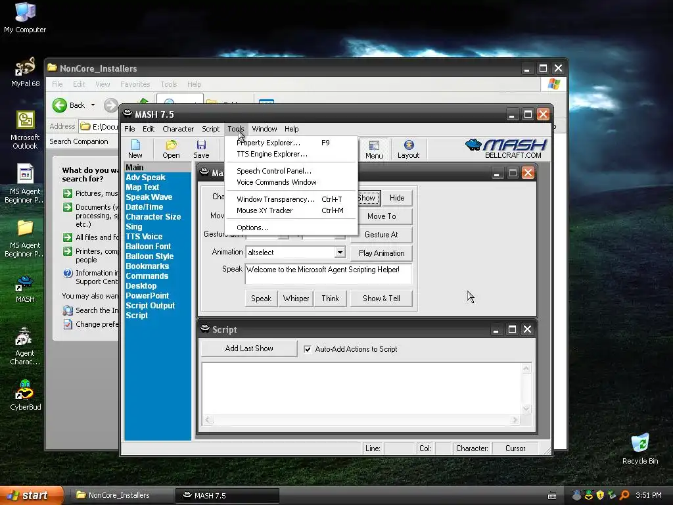Select Bookmarks in the sidebar
This screenshot has height=505, width=673.
pos(147,266)
